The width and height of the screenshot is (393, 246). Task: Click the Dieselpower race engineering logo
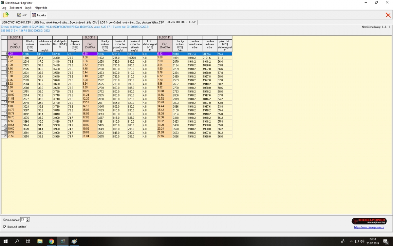(369, 221)
